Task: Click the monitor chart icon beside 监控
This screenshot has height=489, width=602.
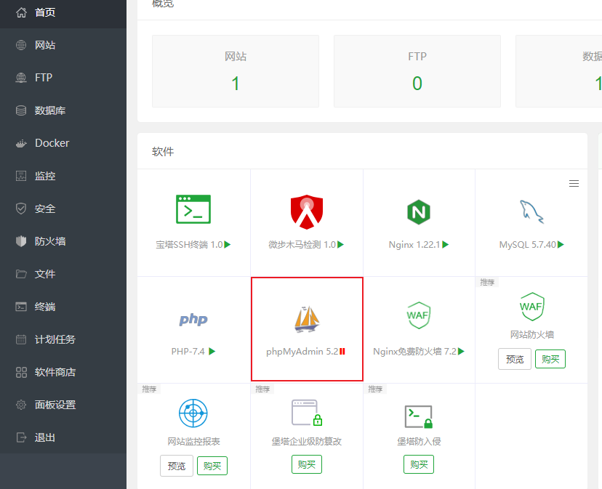Action: (x=21, y=176)
